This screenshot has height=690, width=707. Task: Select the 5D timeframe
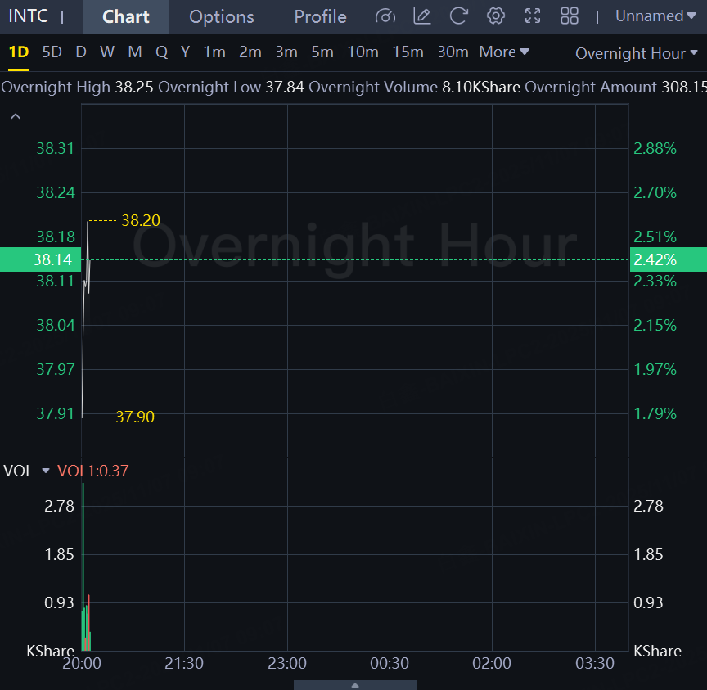tap(52, 52)
